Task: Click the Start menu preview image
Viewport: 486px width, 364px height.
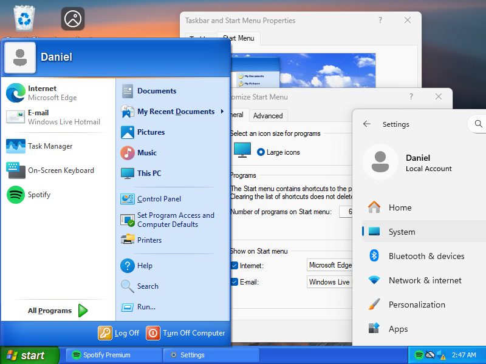Action: click(x=304, y=70)
